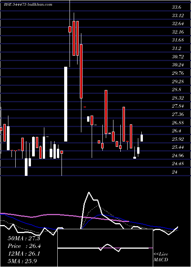Click the 25.92 price axis label
This screenshot has width=191, height=267.
click(x=178, y=139)
